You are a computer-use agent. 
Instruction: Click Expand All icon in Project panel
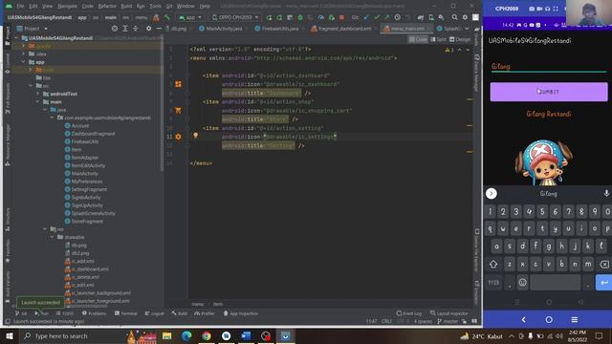pyautogui.click(x=125, y=29)
